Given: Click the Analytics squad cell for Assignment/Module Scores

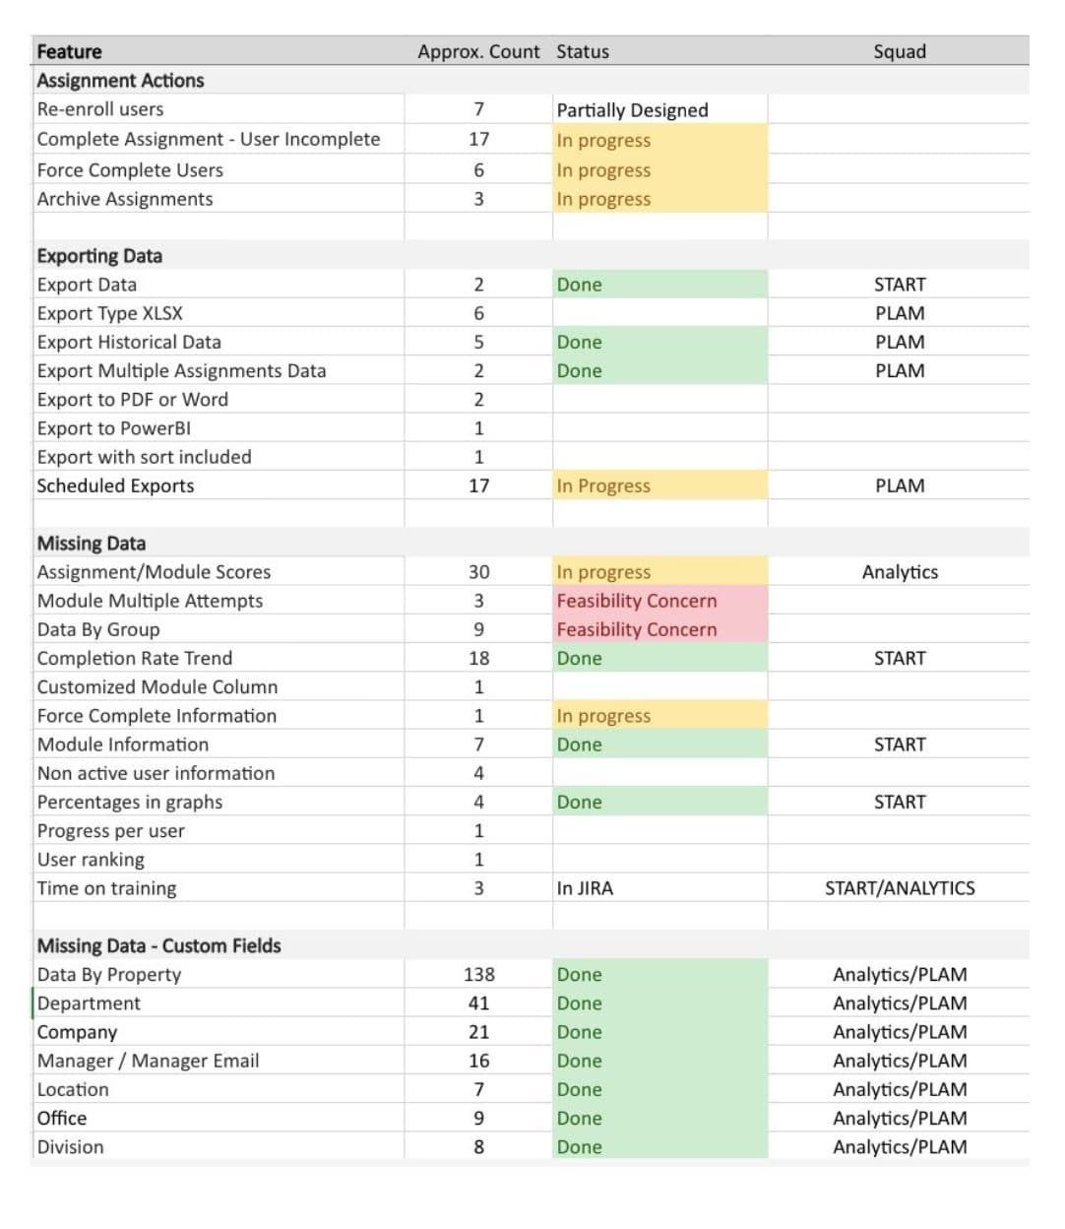Looking at the screenshot, I should click(x=899, y=572).
